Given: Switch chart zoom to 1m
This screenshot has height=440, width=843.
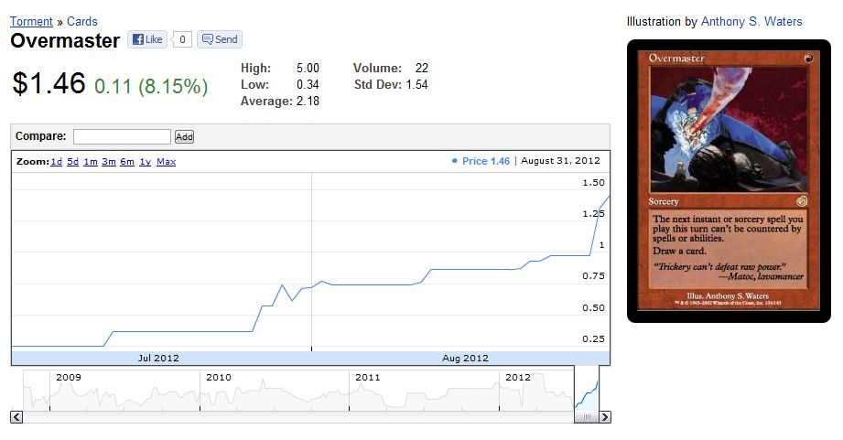Looking at the screenshot, I should pos(90,162).
